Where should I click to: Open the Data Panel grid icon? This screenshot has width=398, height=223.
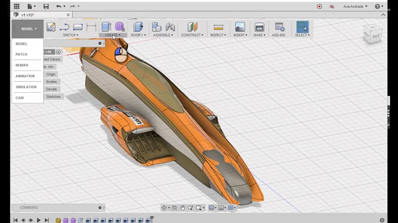pyautogui.click(x=17, y=6)
